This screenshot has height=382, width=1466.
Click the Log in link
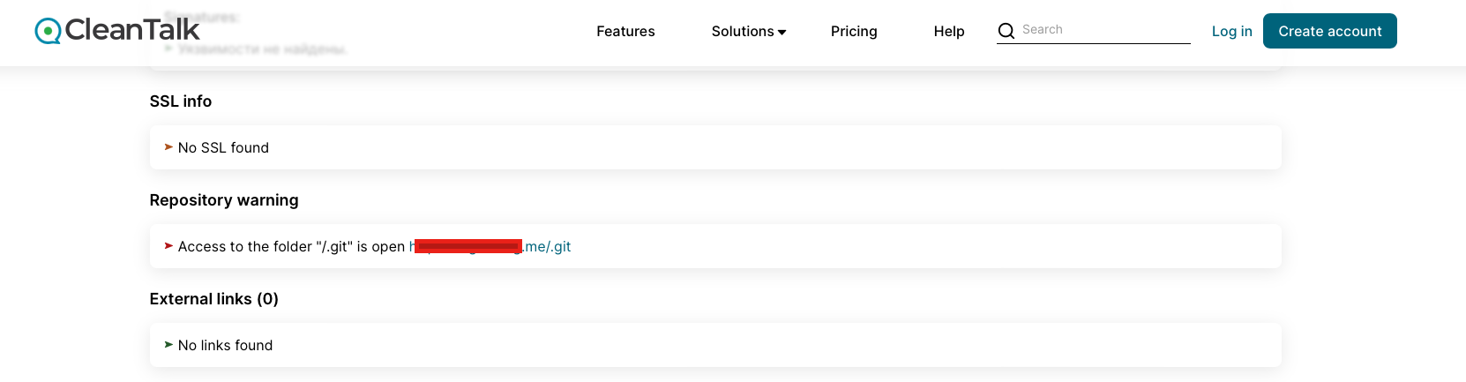click(1231, 31)
